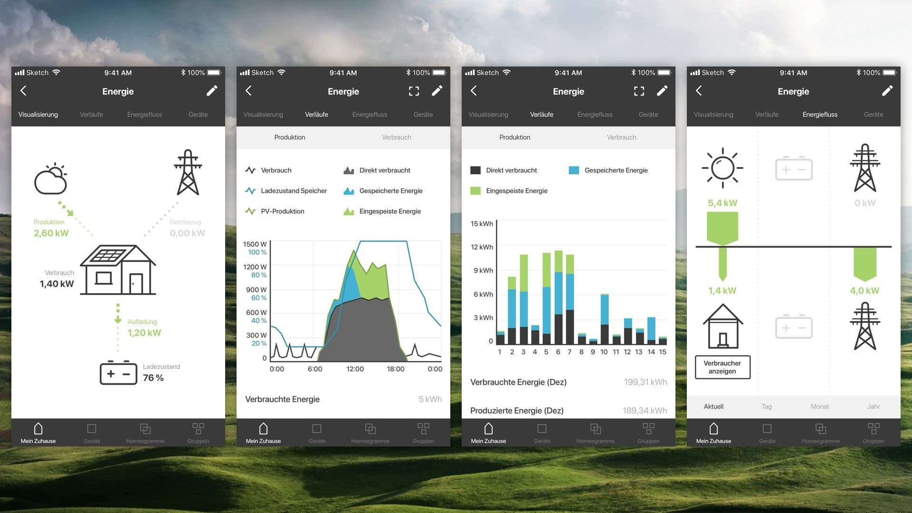The width and height of the screenshot is (912, 513).
Task: Tap the bar above label 6 in the chart
Action: [558, 294]
